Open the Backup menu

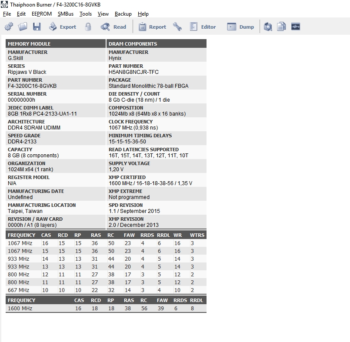123,14
